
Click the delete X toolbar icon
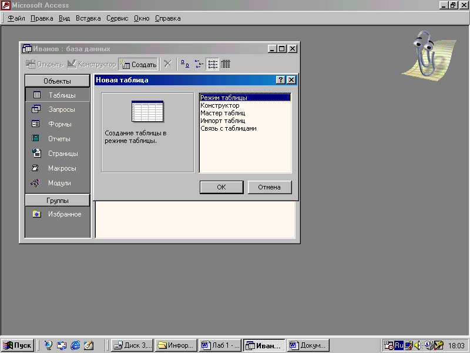(168, 64)
